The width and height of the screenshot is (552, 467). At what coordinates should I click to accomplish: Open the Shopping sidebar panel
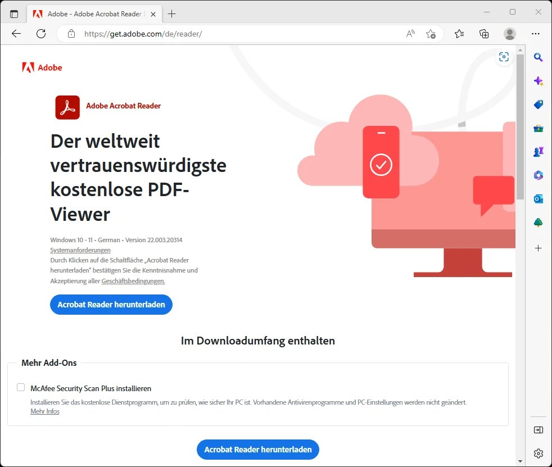point(539,105)
